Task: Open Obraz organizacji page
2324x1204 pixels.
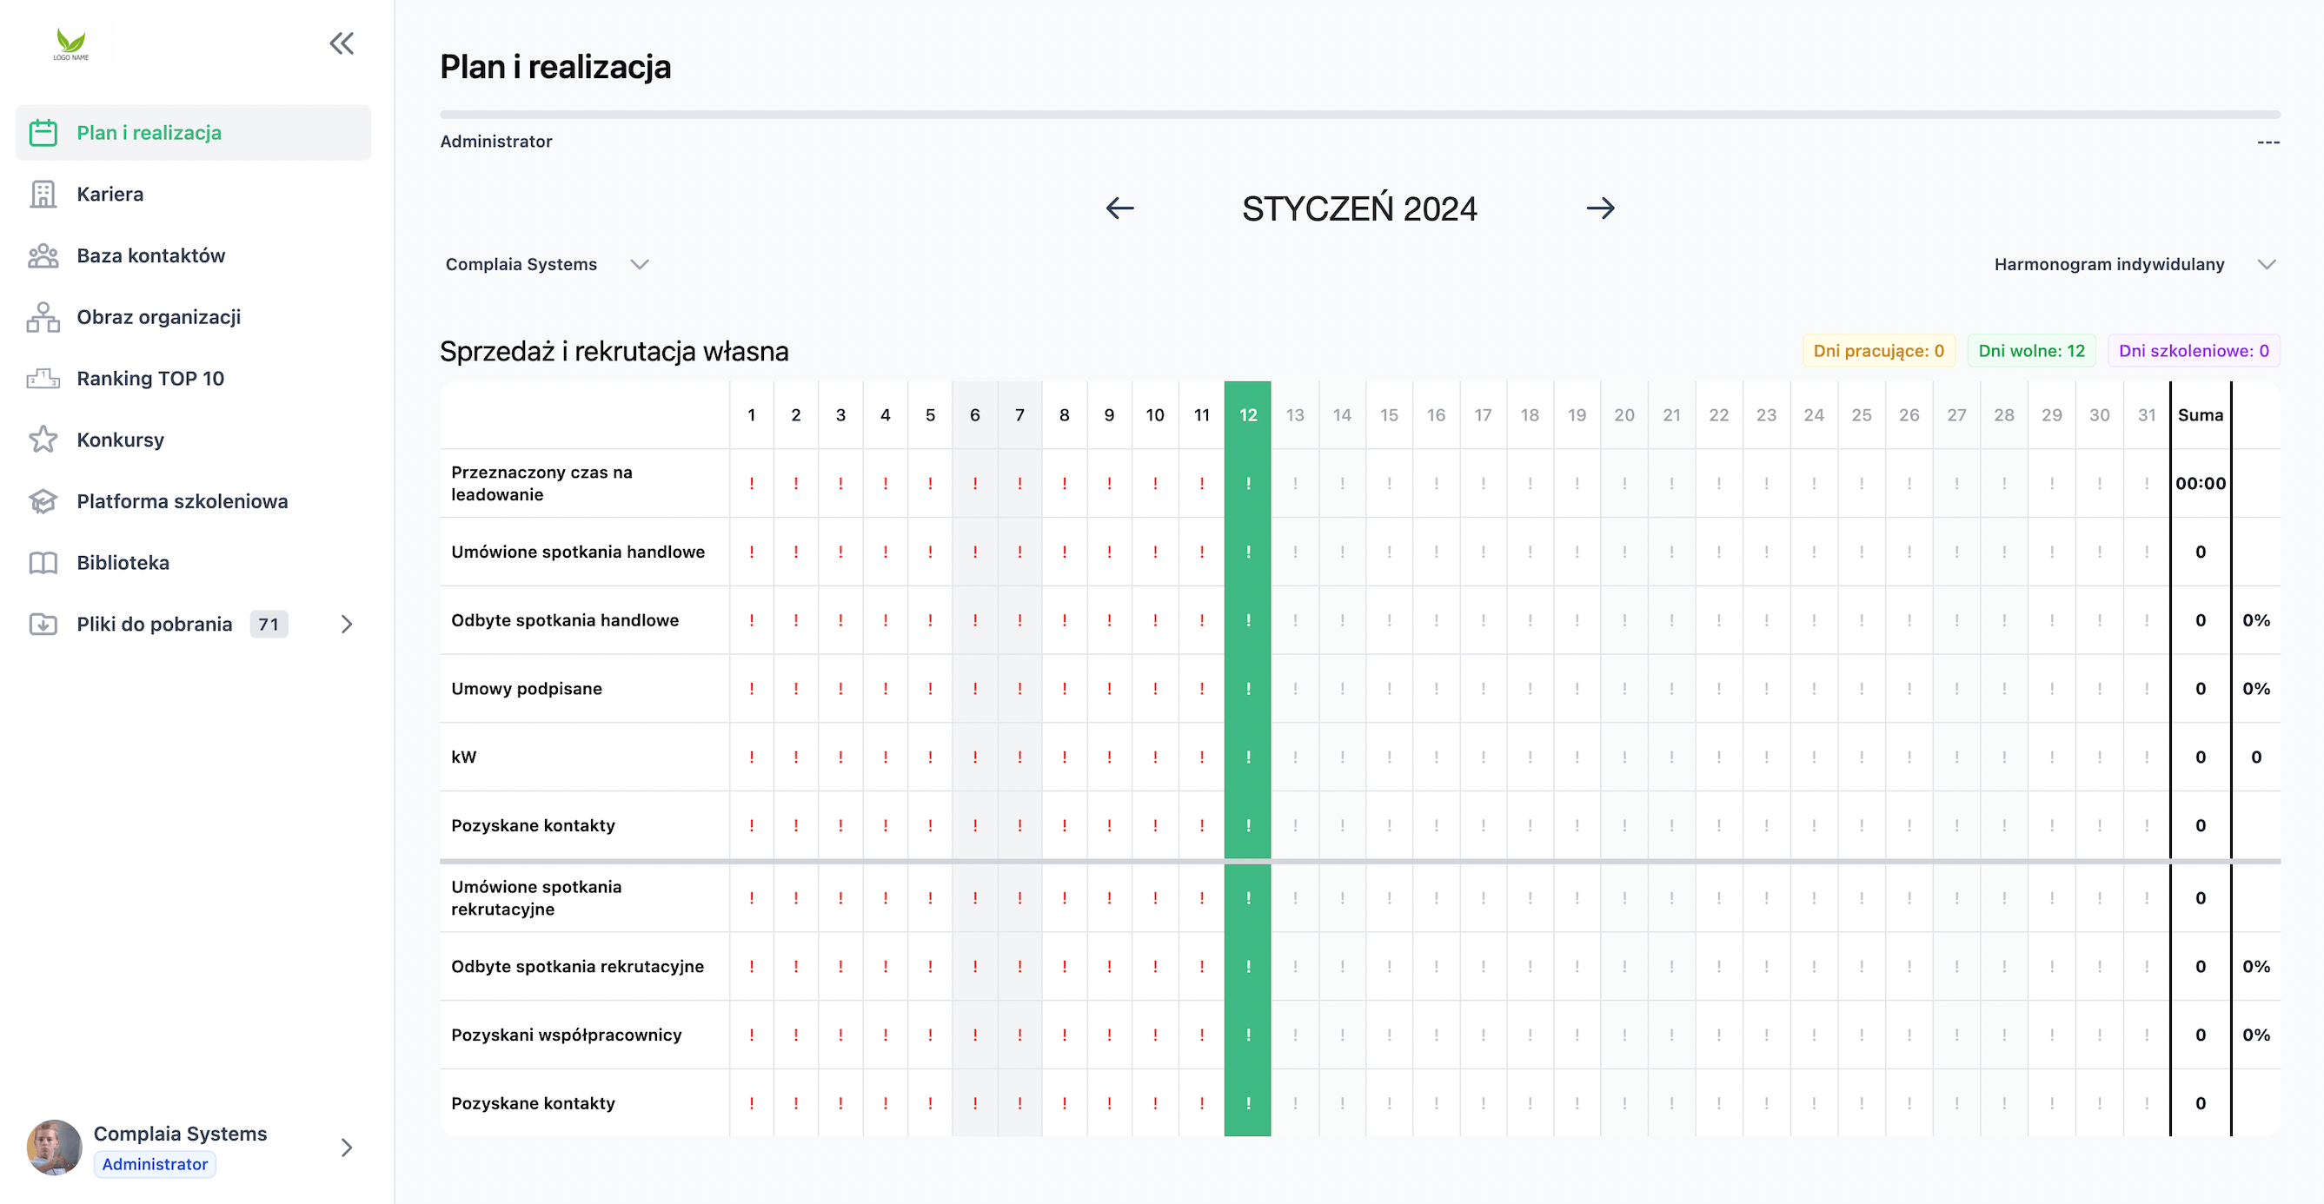Action: tap(193, 316)
